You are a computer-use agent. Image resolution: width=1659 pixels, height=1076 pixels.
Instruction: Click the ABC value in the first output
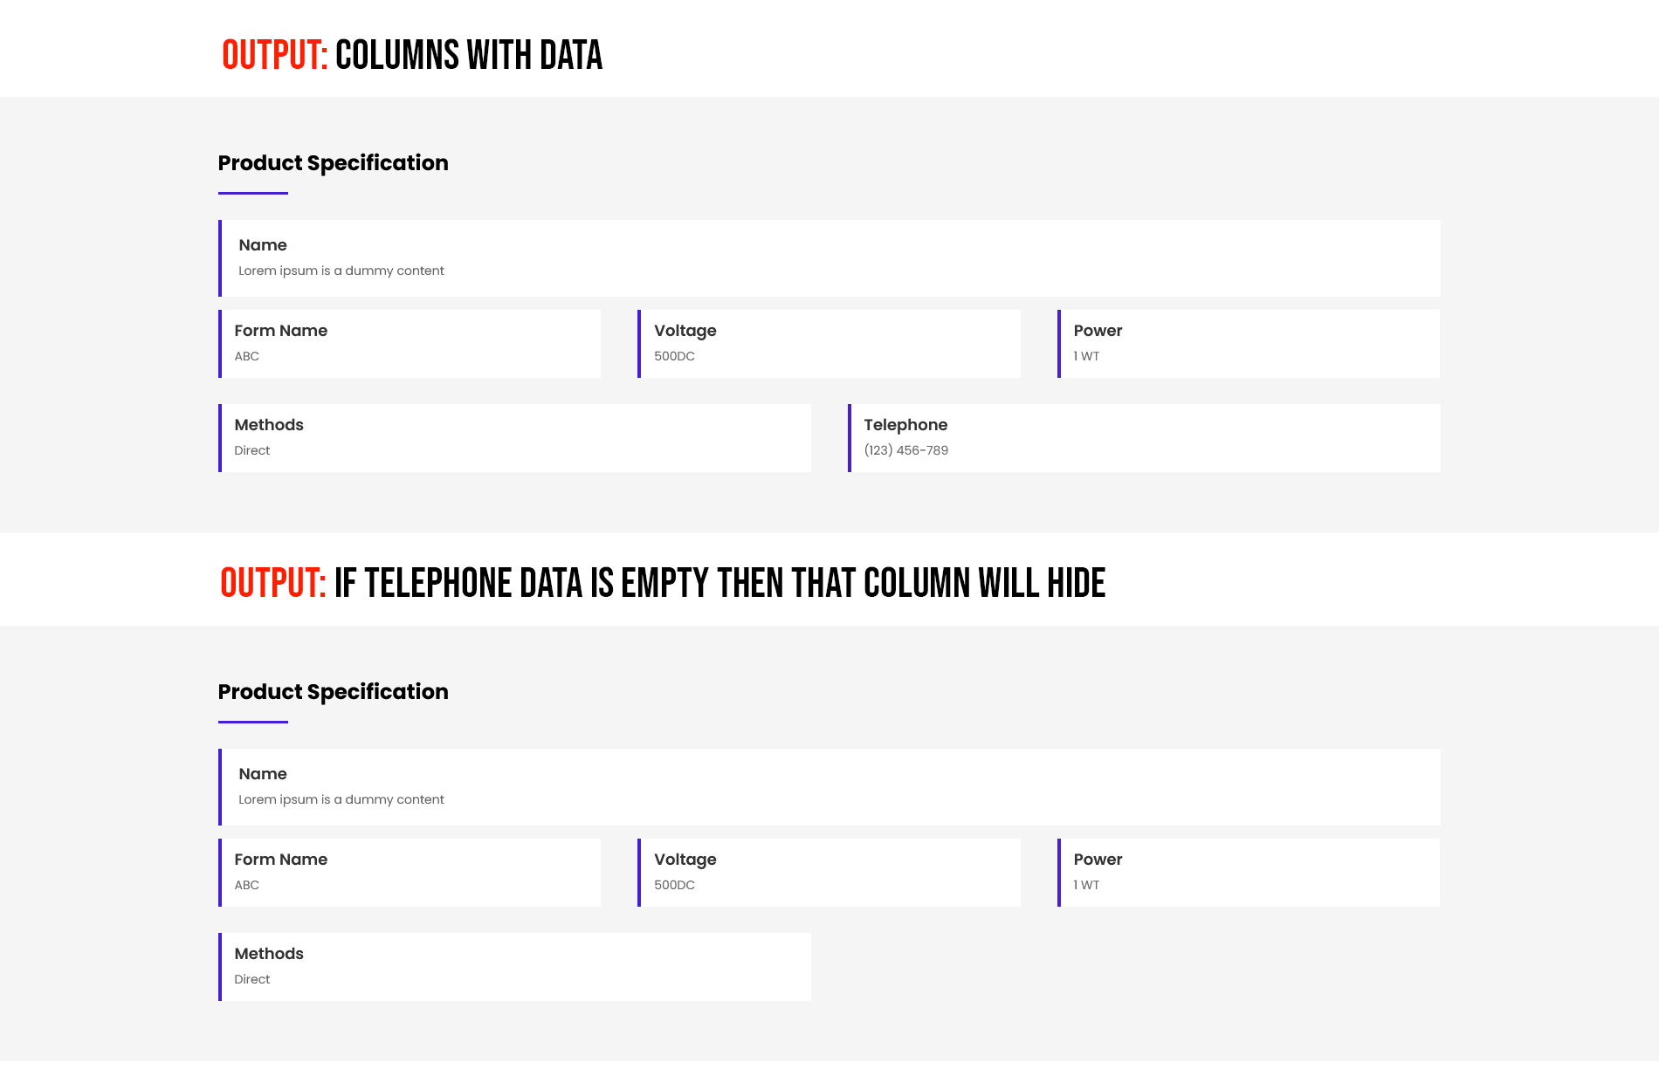[246, 356]
